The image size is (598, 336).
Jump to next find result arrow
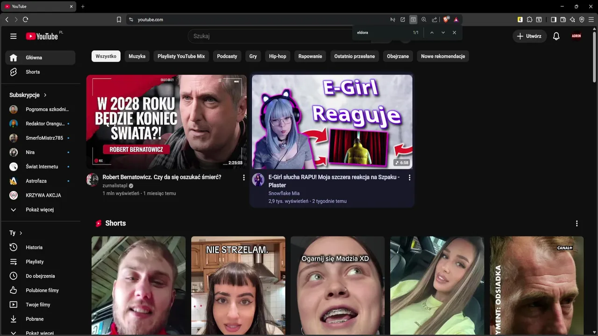pos(443,33)
